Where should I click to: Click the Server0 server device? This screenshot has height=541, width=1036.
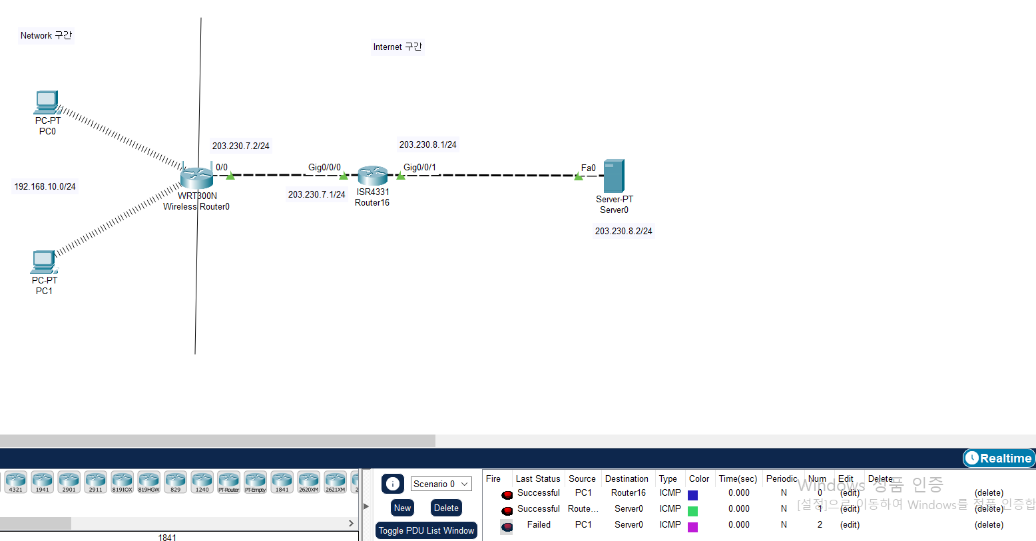coord(613,176)
